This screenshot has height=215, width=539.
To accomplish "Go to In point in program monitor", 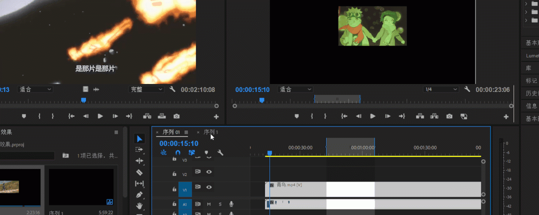I will [344, 116].
